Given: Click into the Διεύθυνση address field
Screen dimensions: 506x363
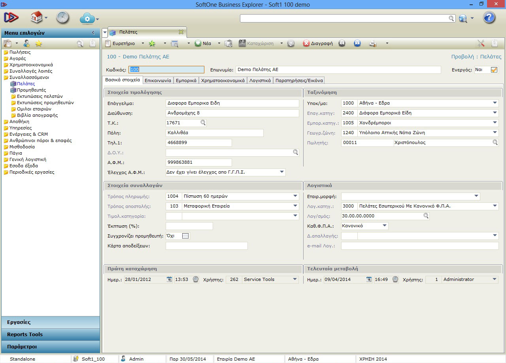Looking at the screenshot, I should click(232, 113).
